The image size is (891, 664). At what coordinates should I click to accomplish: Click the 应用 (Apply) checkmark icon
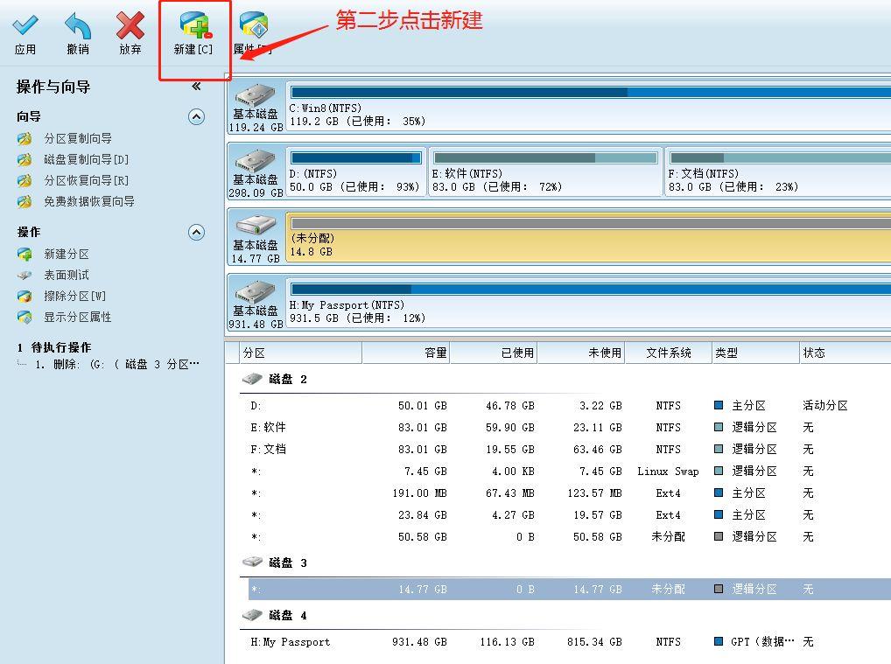pyautogui.click(x=25, y=25)
